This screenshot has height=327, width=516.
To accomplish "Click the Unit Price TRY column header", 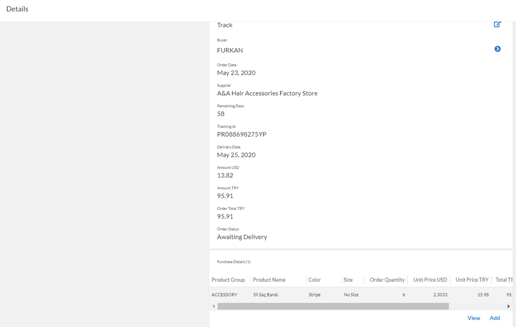I will point(472,280).
